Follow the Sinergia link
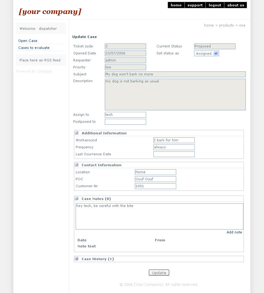The image size is (264, 293). pos(44,71)
